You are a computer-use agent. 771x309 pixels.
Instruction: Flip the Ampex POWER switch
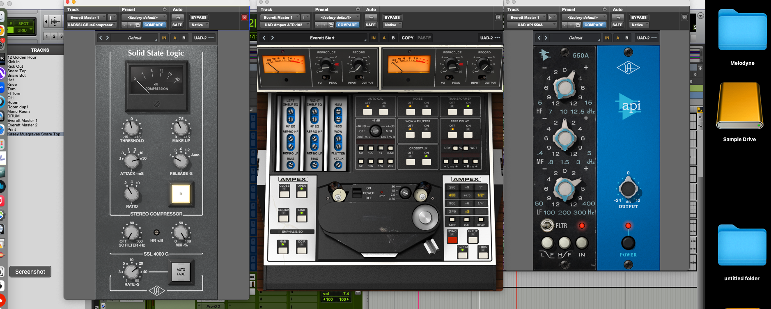(x=357, y=192)
